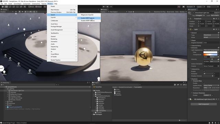This screenshot has width=220, height=124.
Task: Open the Tag dropdown (Untagged)
Action: tap(200, 15)
